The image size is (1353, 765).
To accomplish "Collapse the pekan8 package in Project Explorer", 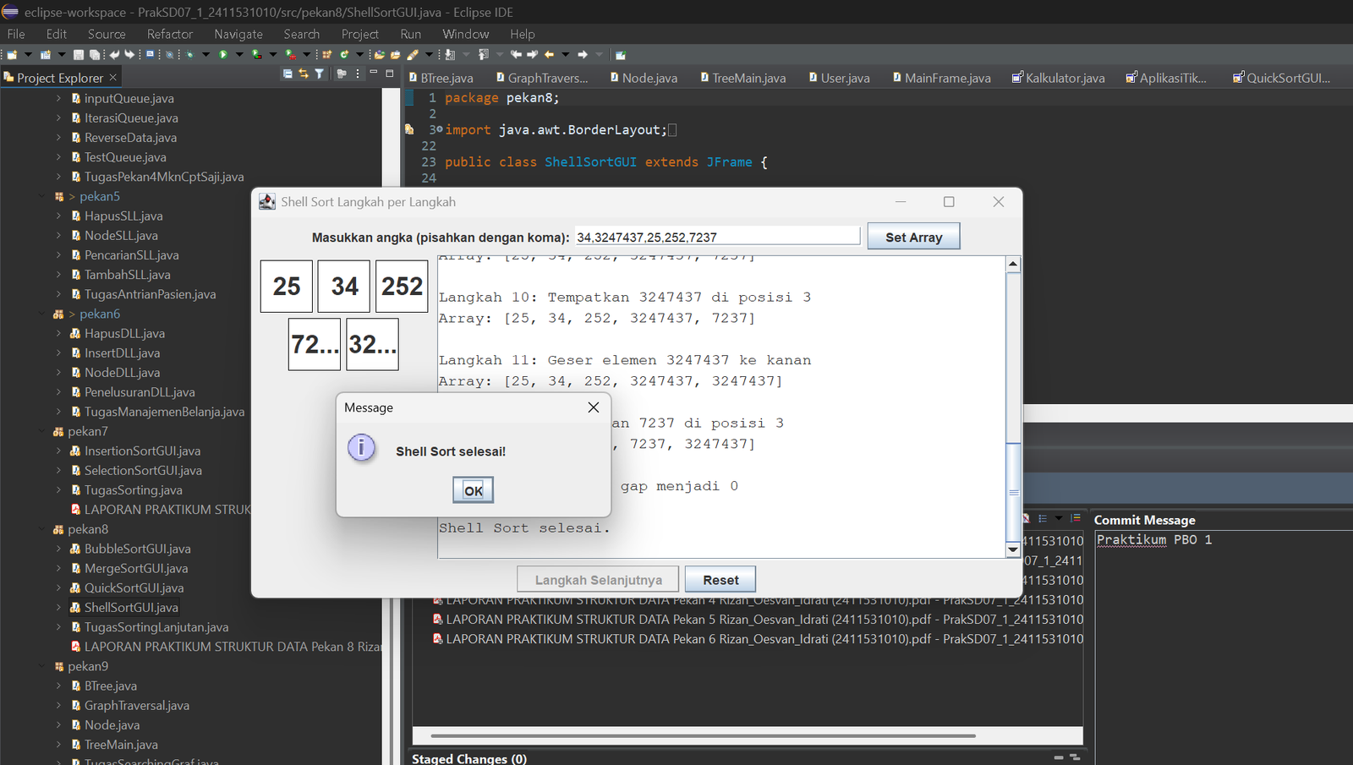I will [x=42, y=529].
